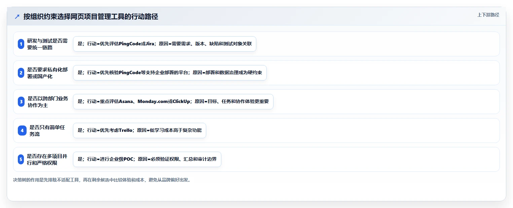The image size is (513, 208).
Task: Click the footer note starting 决策树的作用
Action: tap(102, 180)
